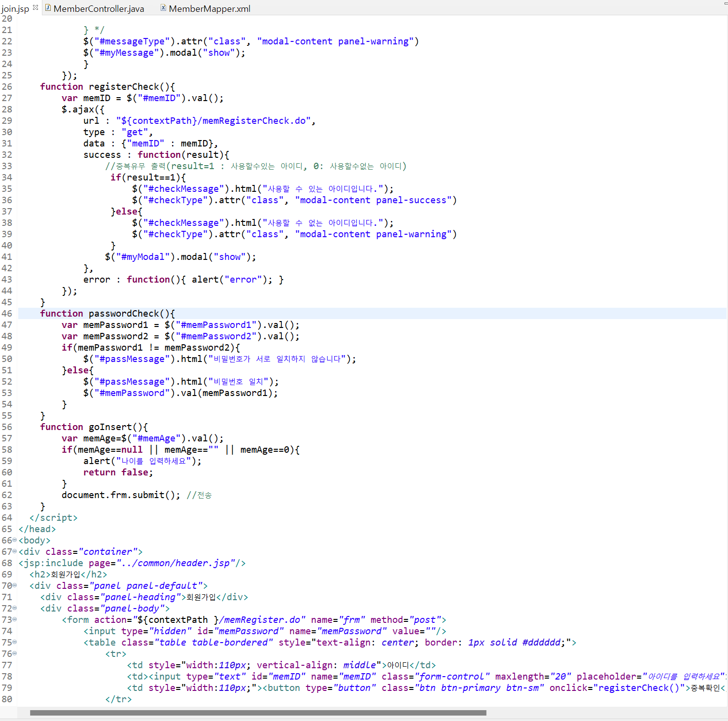Close the join.jsp editor tab
Image resolution: width=728 pixels, height=721 pixels.
[35, 7]
